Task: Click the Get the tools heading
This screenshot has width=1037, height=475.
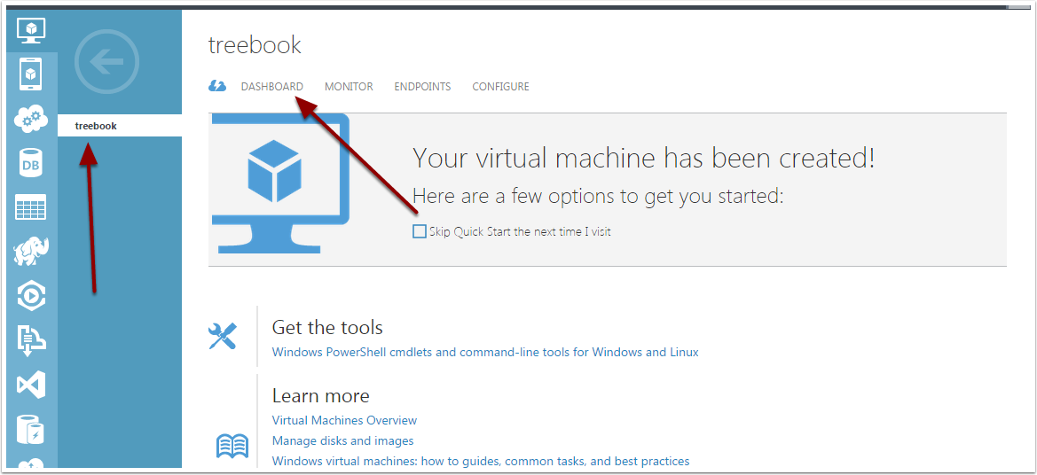Action: coord(327,327)
